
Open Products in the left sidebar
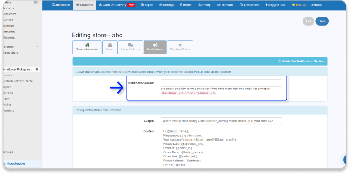pos(8,8)
